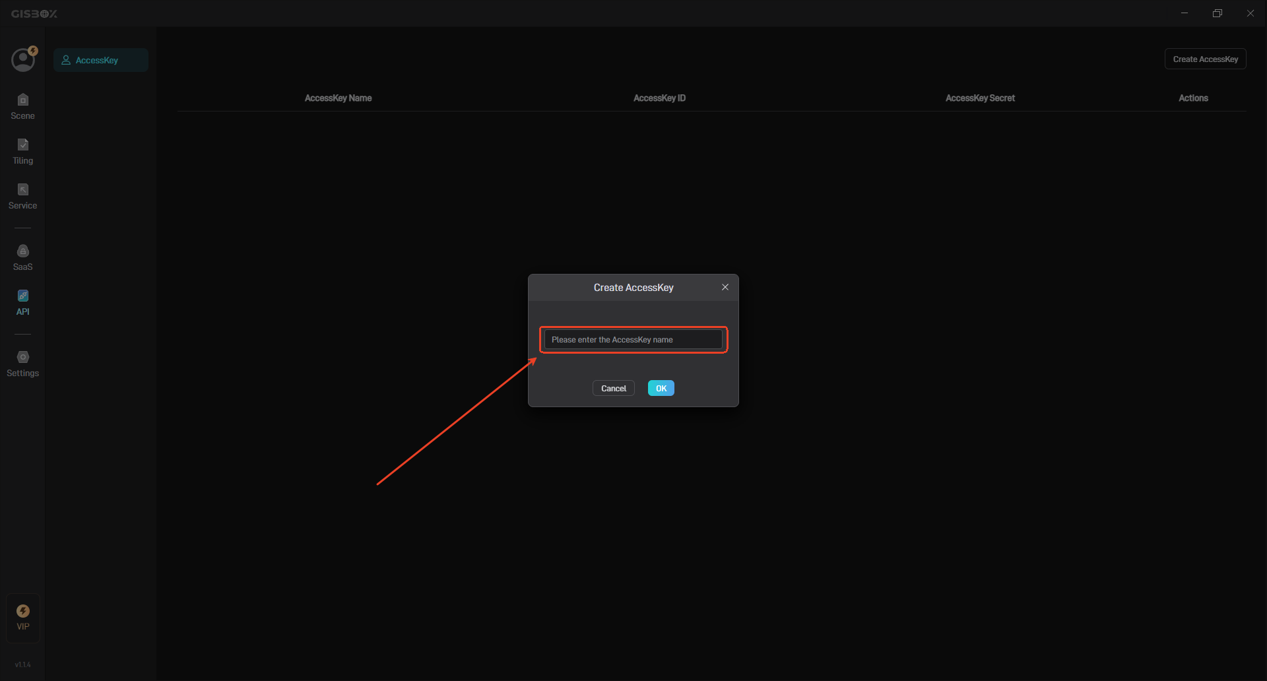Click the AccessKey person icon
This screenshot has height=681, width=1267.
(66, 59)
